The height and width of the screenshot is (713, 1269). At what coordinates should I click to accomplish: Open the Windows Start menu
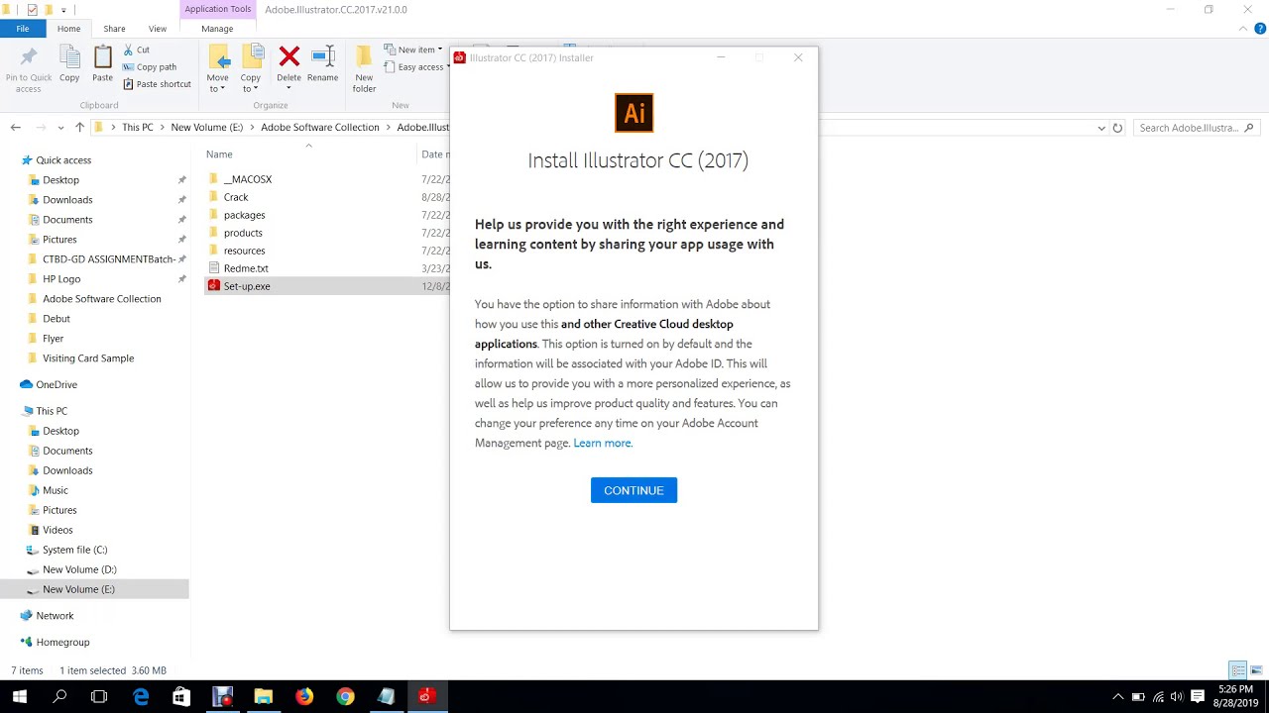[20, 696]
